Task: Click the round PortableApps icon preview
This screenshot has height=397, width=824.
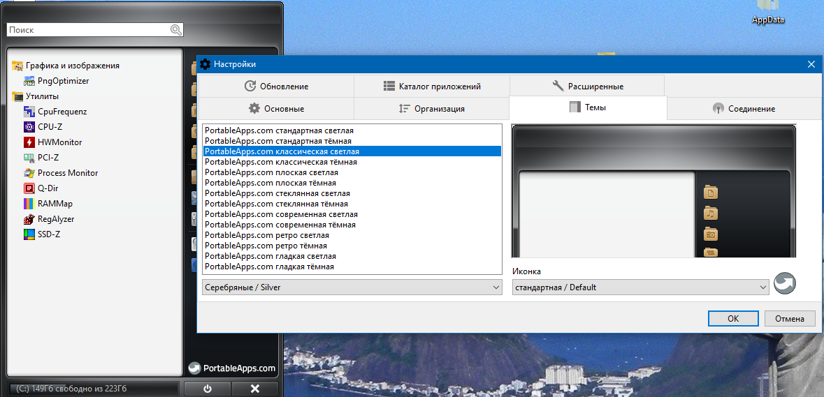Action: pos(785,283)
